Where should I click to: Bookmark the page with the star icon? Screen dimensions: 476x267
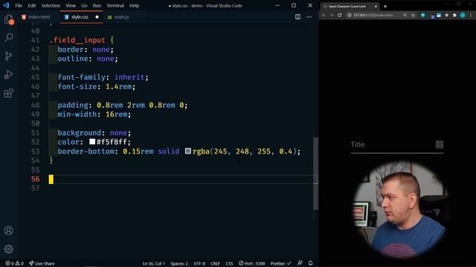click(x=414, y=15)
